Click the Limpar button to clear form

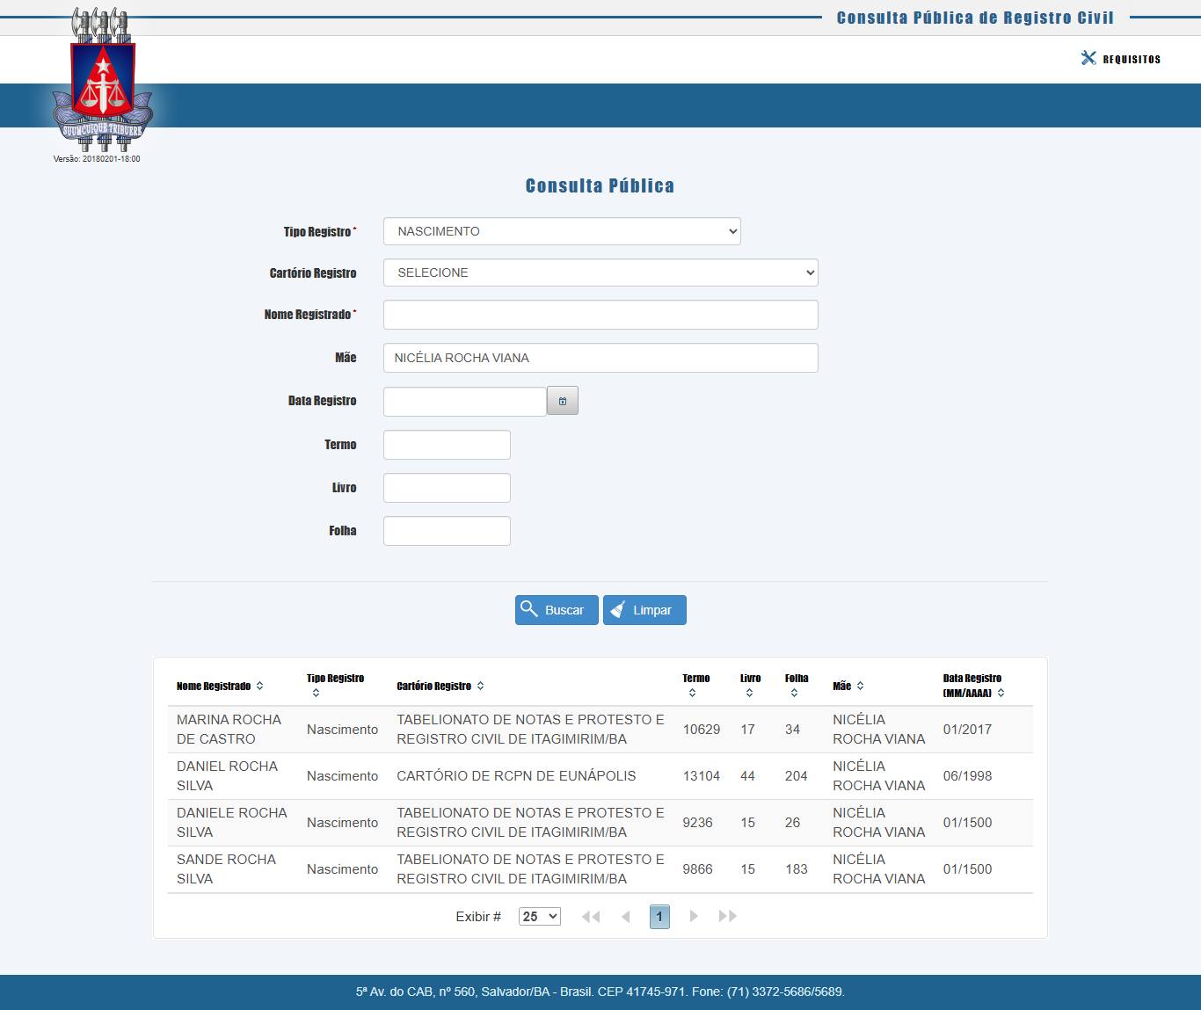644,610
